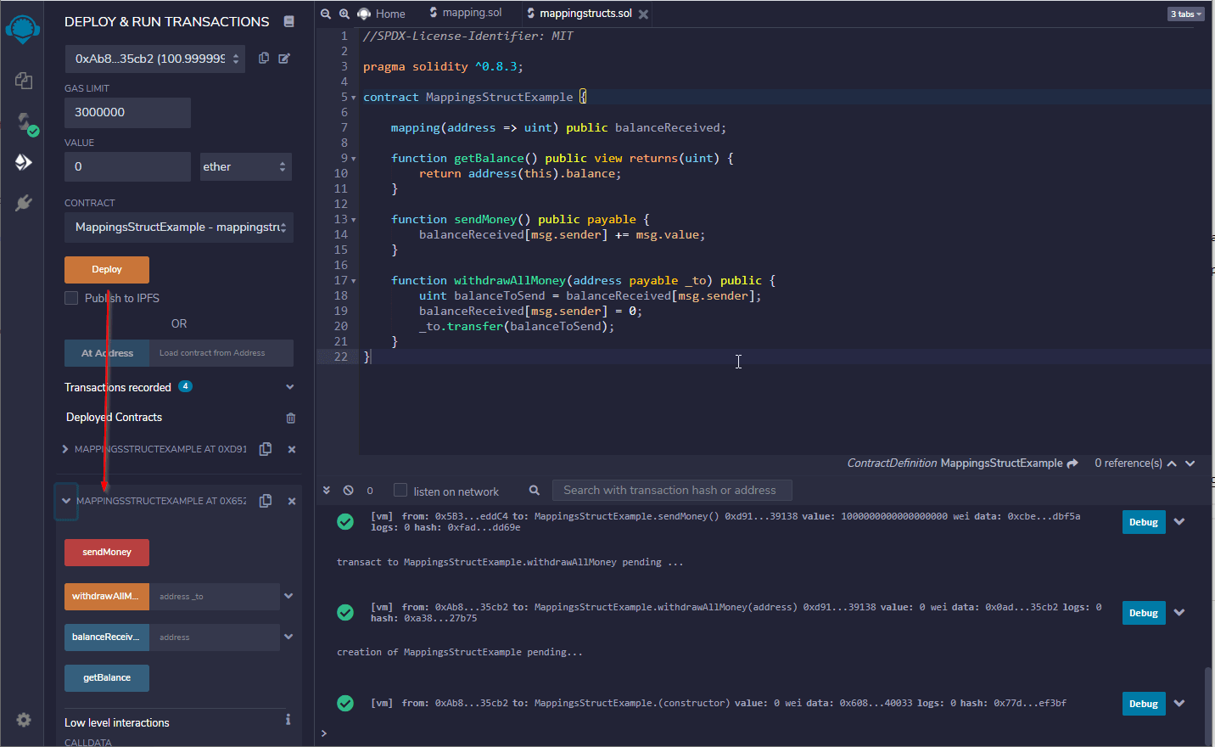Copy address of contract at 0X652
Image resolution: width=1215 pixels, height=747 pixels.
click(266, 501)
